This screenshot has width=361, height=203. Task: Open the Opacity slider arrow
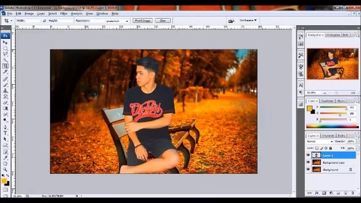[x=357, y=142]
